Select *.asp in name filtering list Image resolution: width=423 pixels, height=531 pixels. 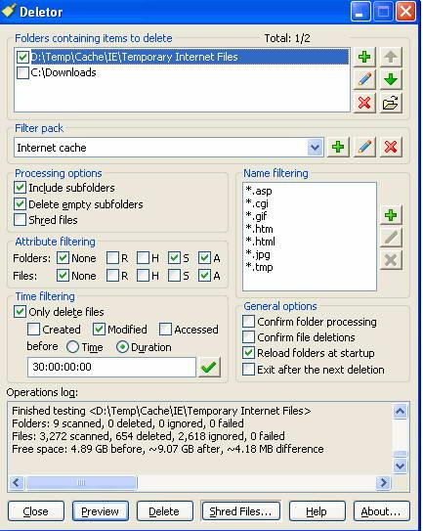[x=259, y=191]
